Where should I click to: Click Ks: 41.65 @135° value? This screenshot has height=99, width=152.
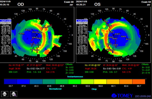tap(93, 65)
